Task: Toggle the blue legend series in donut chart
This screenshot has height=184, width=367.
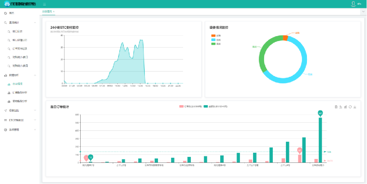Action: point(213,39)
